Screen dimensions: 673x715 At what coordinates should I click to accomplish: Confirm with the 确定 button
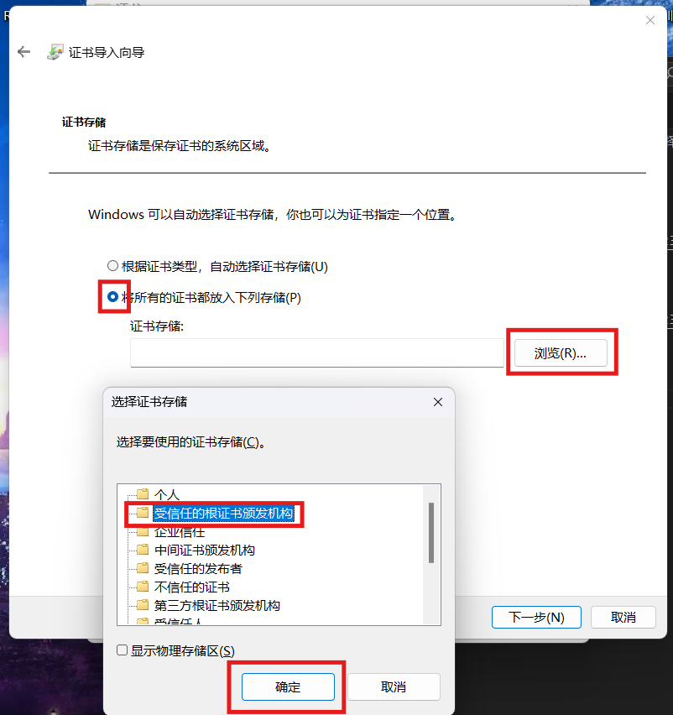click(288, 686)
